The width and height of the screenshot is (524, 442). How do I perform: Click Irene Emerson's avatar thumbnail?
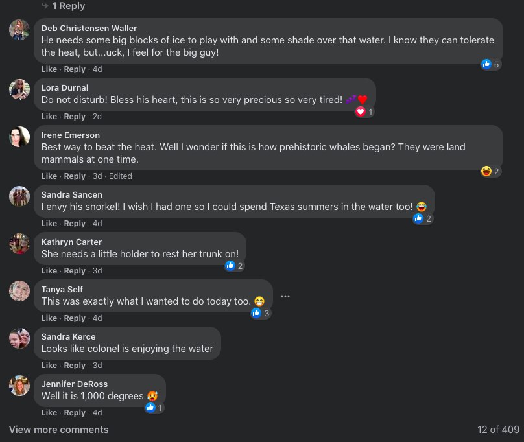click(x=19, y=137)
